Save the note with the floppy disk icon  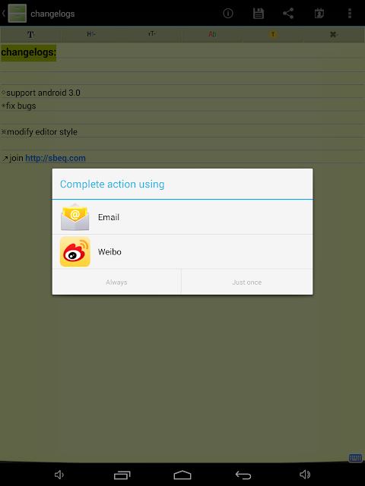tap(259, 14)
